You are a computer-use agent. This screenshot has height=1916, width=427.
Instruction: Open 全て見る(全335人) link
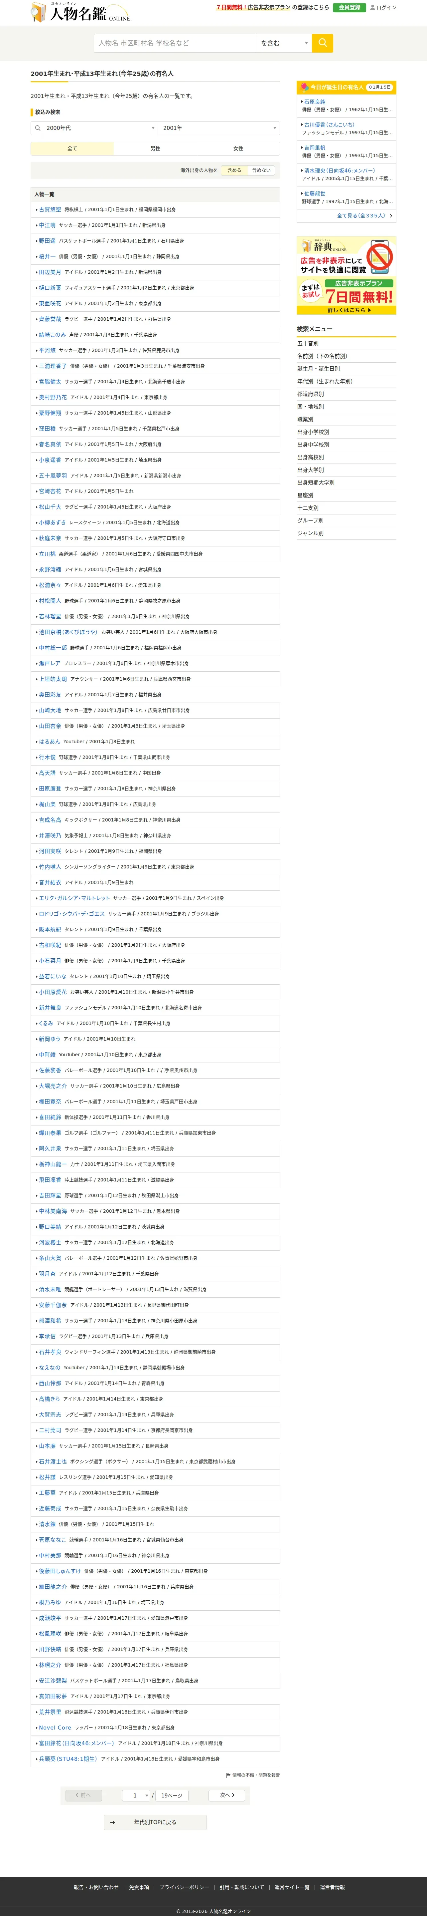(x=361, y=216)
